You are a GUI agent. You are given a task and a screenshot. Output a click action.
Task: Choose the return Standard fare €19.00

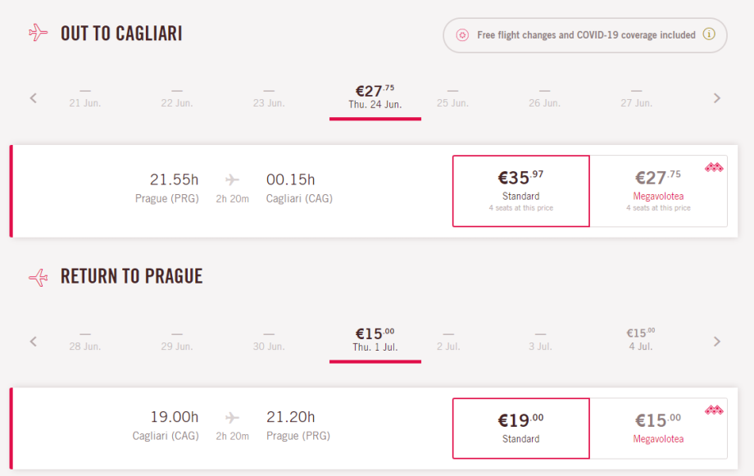point(521,428)
